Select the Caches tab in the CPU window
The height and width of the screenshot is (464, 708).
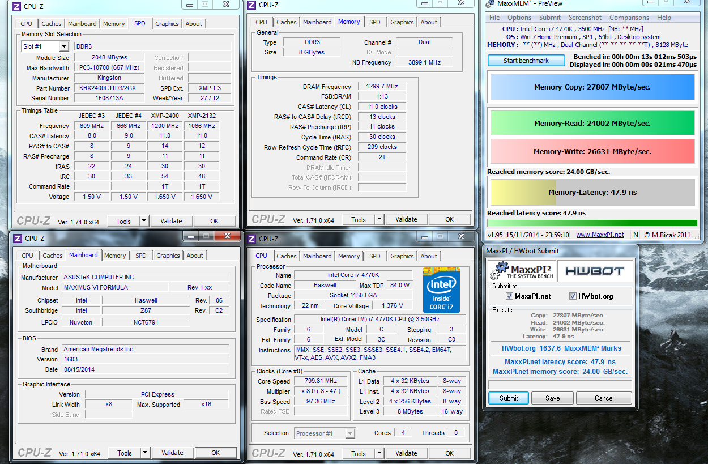click(x=287, y=256)
